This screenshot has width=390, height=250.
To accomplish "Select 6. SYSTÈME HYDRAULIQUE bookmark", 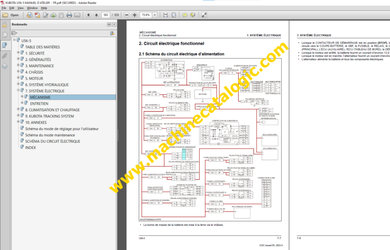I will [x=47, y=85].
